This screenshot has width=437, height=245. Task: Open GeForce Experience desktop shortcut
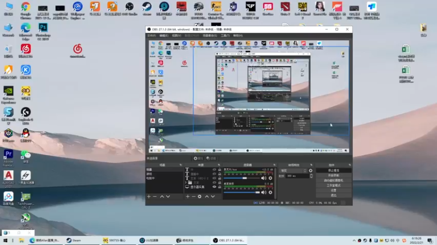click(8, 95)
